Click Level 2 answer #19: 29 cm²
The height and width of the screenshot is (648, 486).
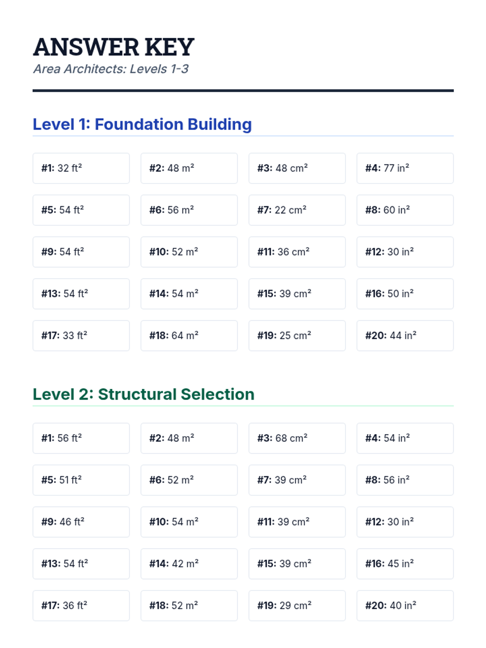pyautogui.click(x=297, y=605)
